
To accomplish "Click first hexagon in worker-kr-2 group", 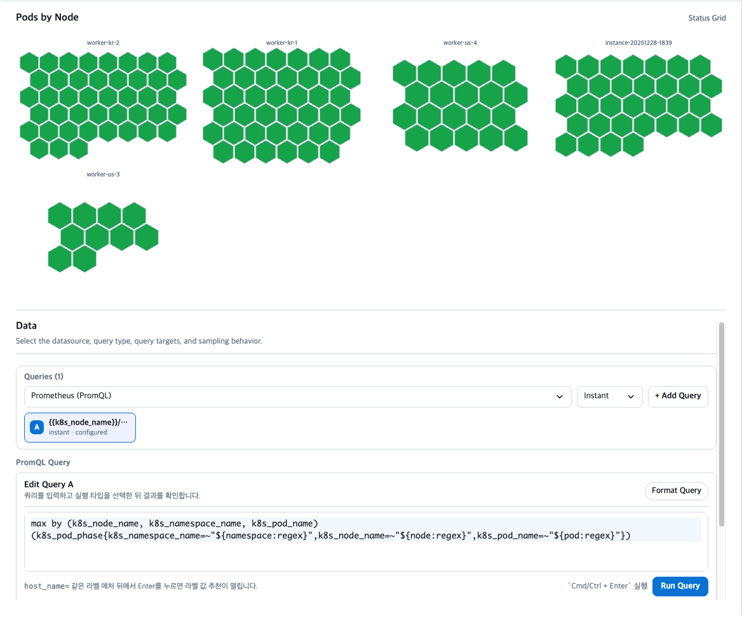I will pyautogui.click(x=29, y=62).
